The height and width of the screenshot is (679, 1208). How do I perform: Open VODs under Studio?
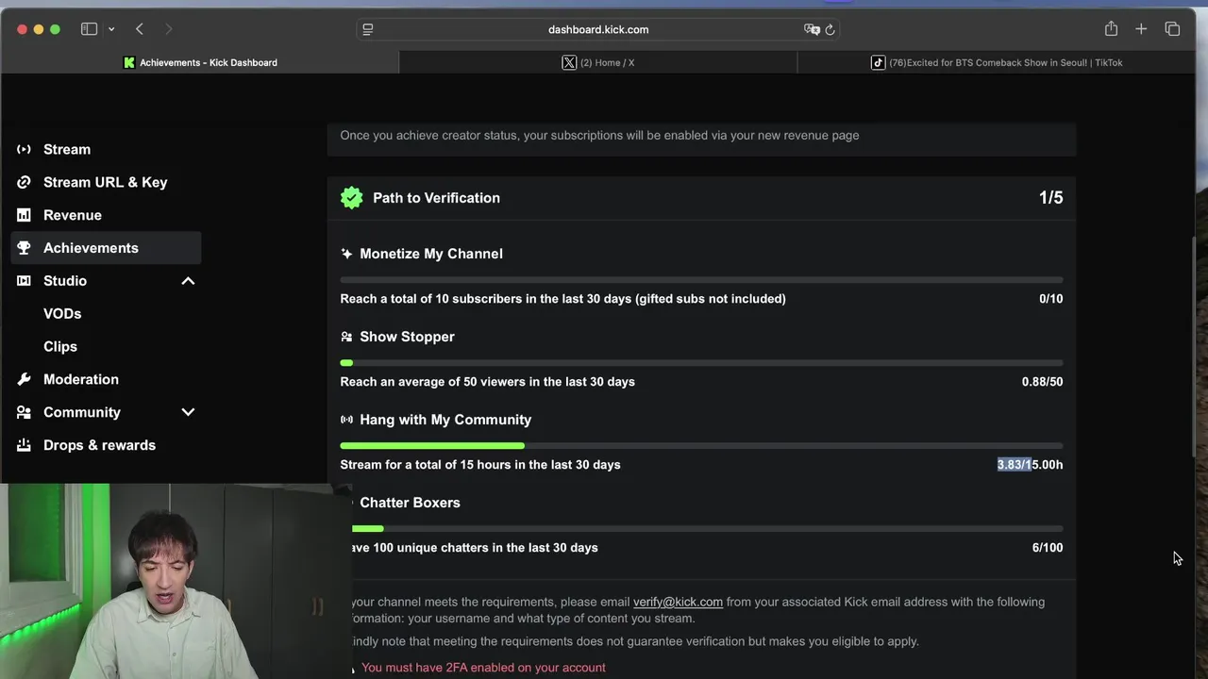tap(62, 314)
